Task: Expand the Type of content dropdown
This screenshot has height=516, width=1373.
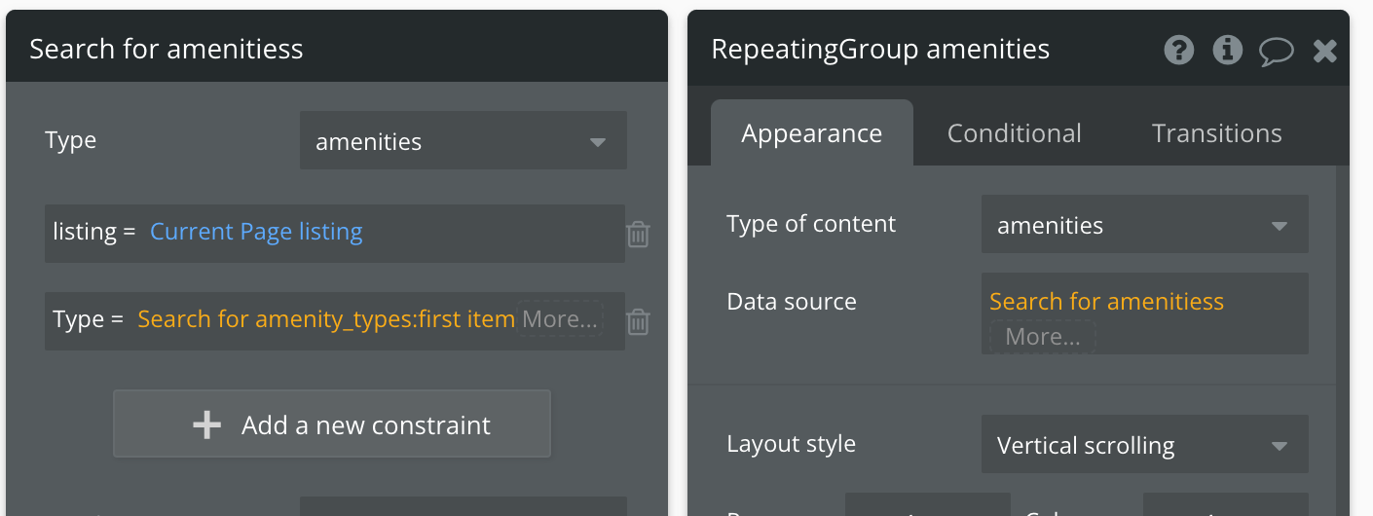Action: (x=1144, y=225)
